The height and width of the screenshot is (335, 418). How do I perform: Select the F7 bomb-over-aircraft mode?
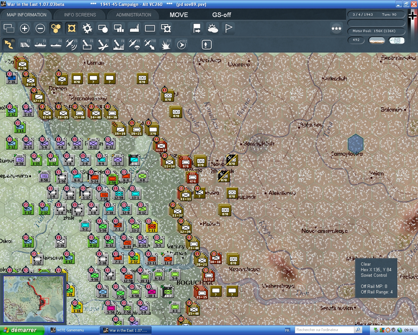tap(103, 44)
